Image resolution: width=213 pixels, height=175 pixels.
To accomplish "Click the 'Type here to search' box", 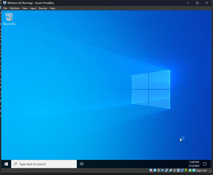I will pos(44,164).
